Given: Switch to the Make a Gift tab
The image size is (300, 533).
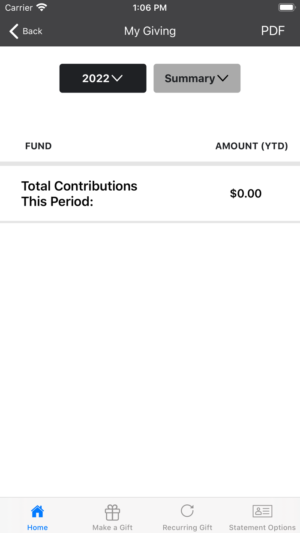Looking at the screenshot, I should click(x=112, y=527).
